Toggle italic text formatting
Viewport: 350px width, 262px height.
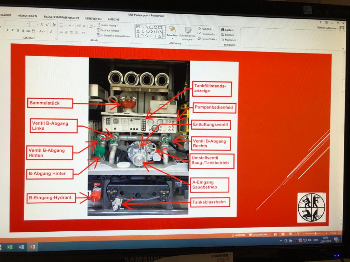point(13,30)
